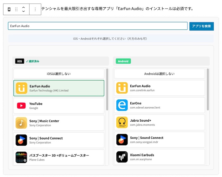Viewport: 222px width, 177px height.
Task: Click the Android list scrollbar
Action: pyautogui.click(x=208, y=90)
